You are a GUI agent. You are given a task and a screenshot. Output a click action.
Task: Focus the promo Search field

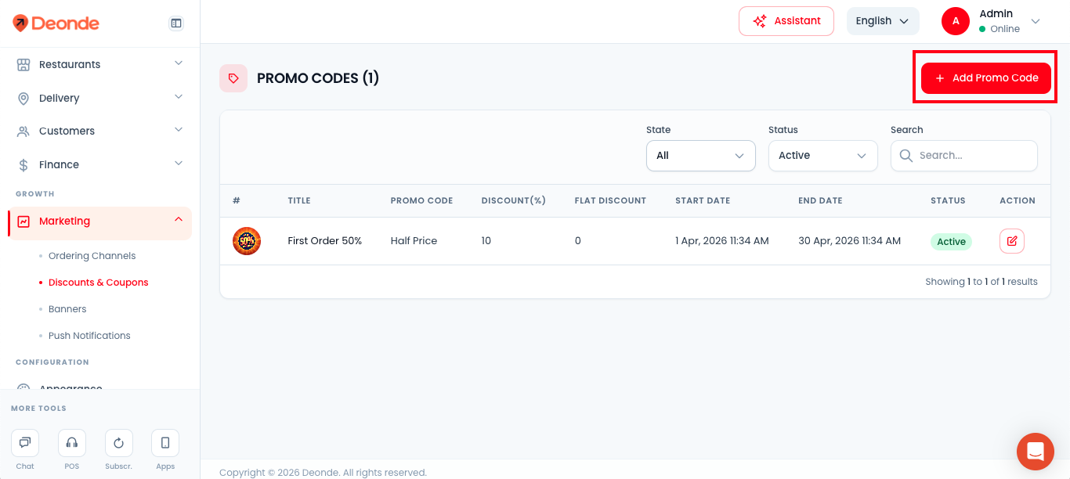964,156
